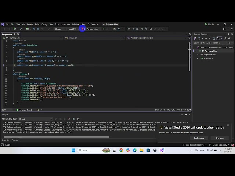Screen dimensions: 235x176
Task: Click Postpone button
Action: coord(220,138)
